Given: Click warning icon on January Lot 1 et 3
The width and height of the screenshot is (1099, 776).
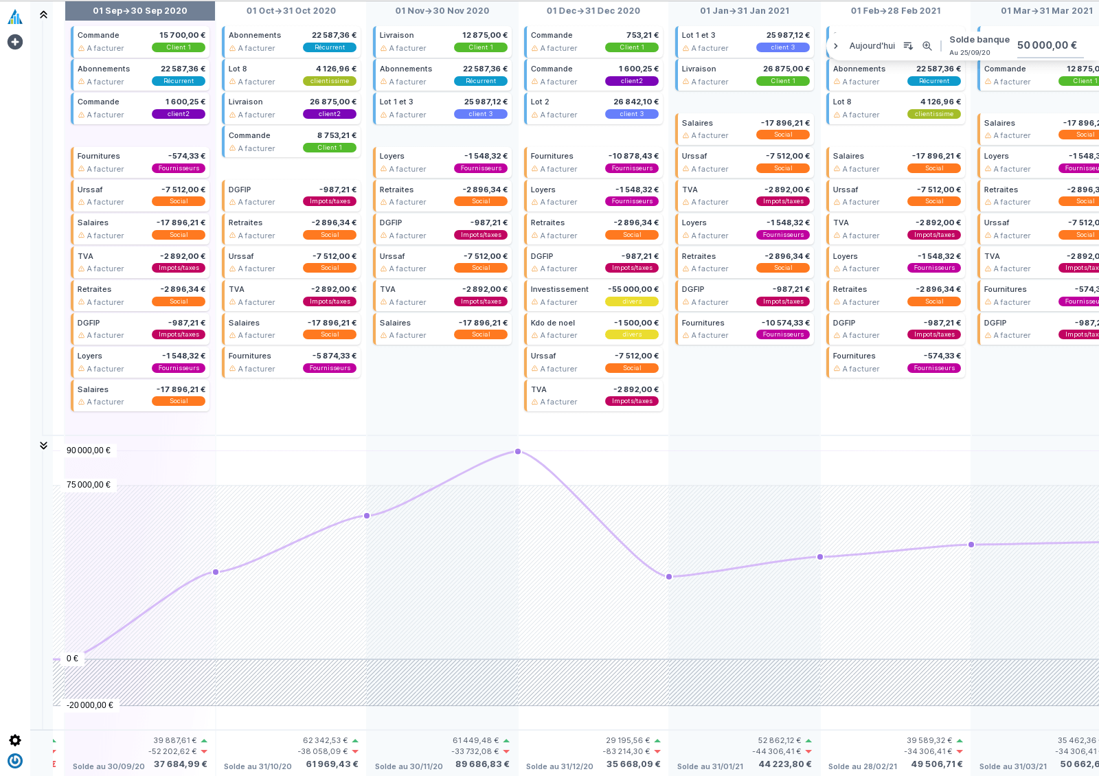Looking at the screenshot, I should tap(686, 48).
